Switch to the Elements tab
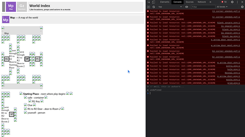This screenshot has width=245, height=137. [165, 2]
